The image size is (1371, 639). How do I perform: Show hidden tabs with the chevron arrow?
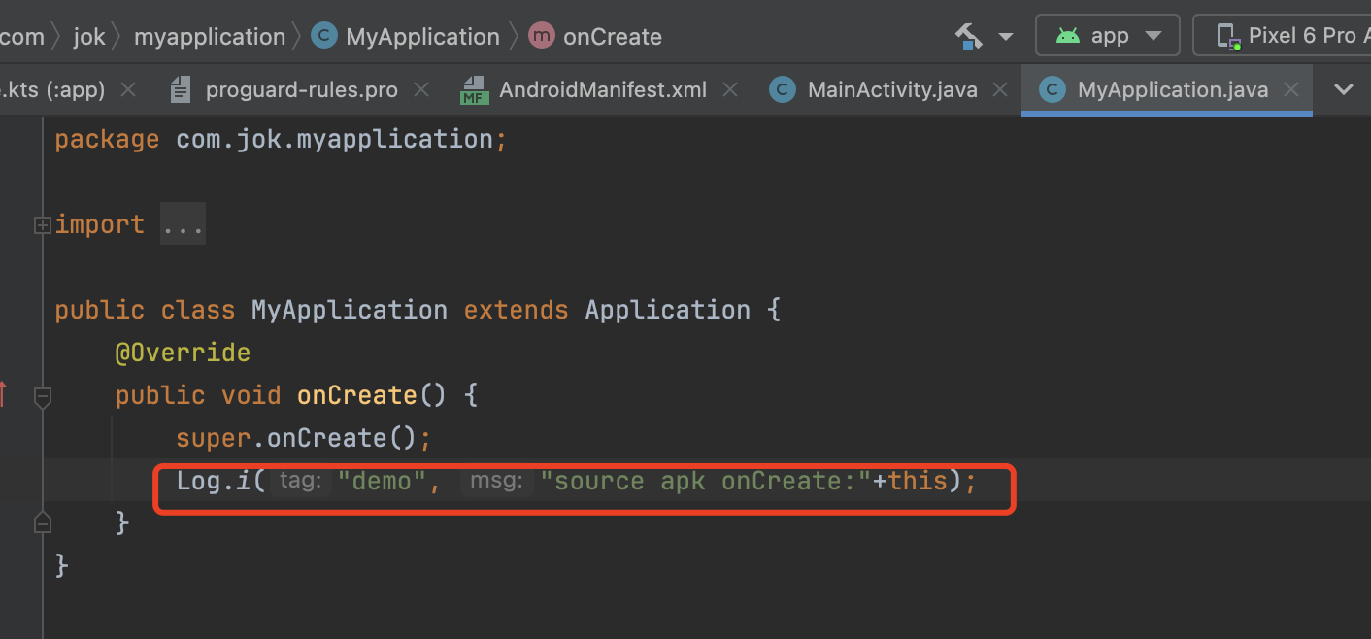[1344, 90]
